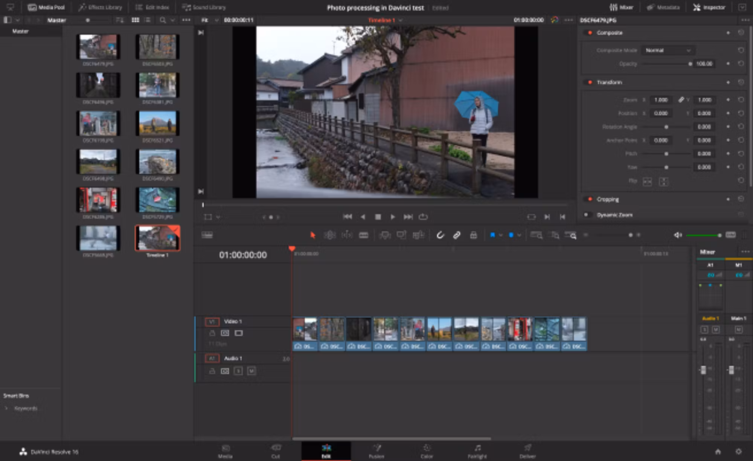Switch to the Cut page

[276, 451]
